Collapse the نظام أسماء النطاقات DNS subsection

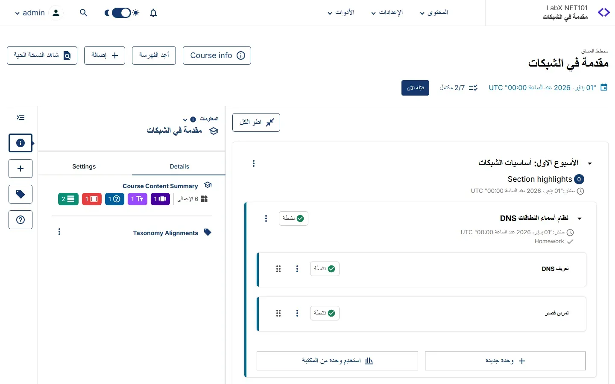tap(580, 218)
